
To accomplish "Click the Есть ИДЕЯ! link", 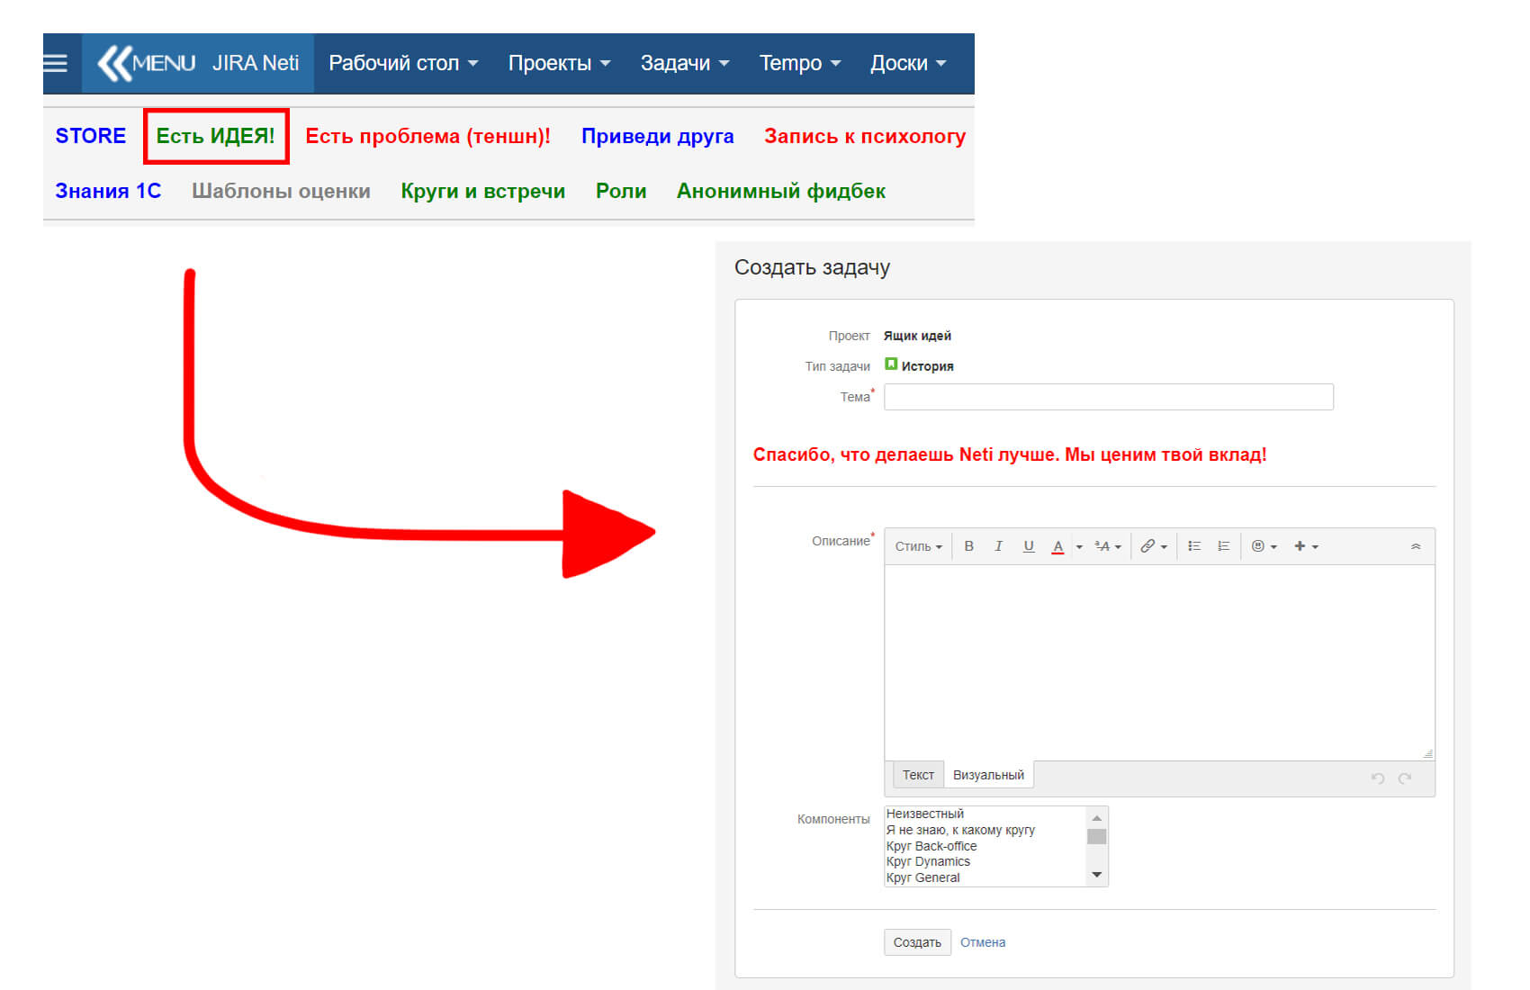I will (x=215, y=136).
